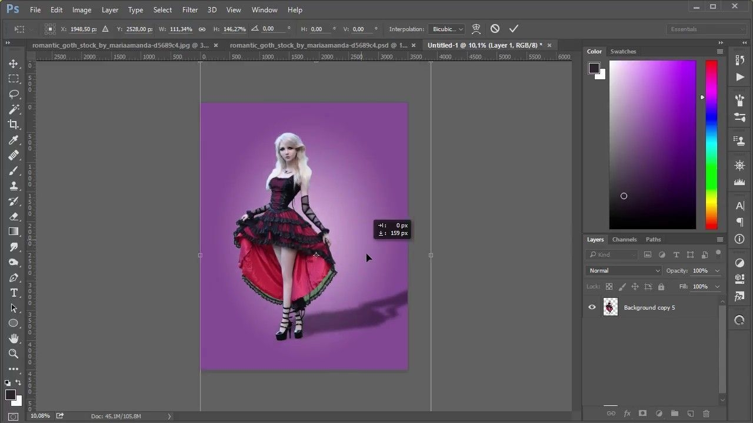Open the Interpolation dropdown
This screenshot has width=753, height=423.
point(448,29)
